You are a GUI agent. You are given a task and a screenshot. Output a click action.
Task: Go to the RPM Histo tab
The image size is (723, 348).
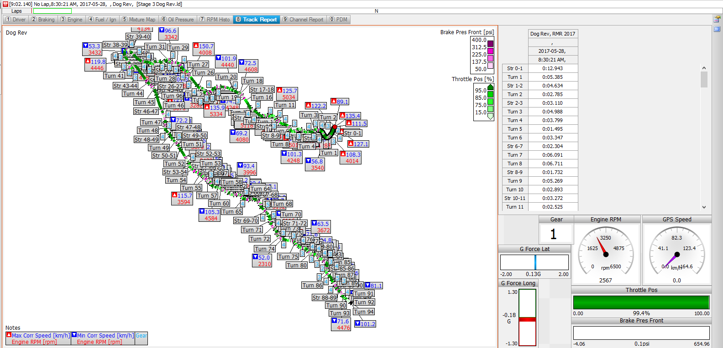tap(215, 20)
